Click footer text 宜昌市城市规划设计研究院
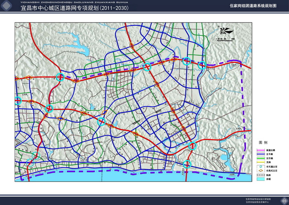This screenshot has height=205, width=289. tap(258, 198)
